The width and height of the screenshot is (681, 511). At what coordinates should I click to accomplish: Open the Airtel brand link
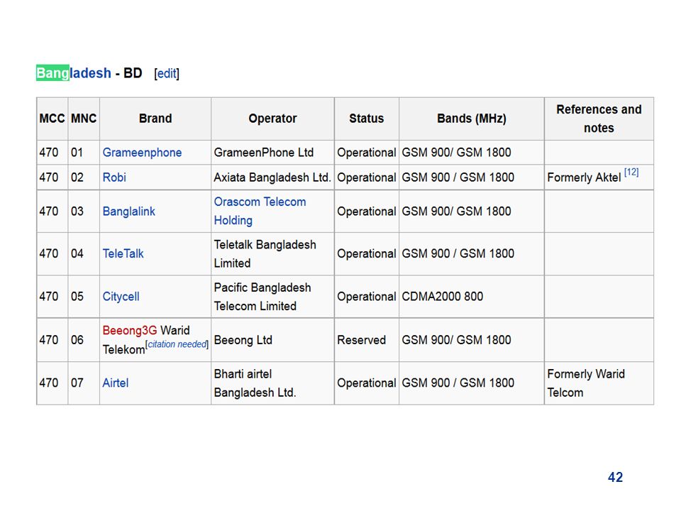[116, 383]
